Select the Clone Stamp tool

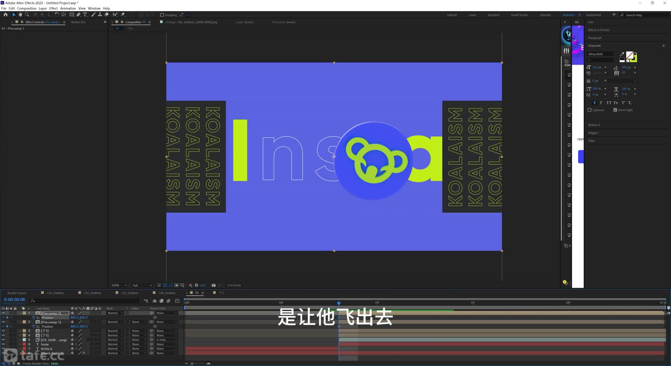[100, 15]
